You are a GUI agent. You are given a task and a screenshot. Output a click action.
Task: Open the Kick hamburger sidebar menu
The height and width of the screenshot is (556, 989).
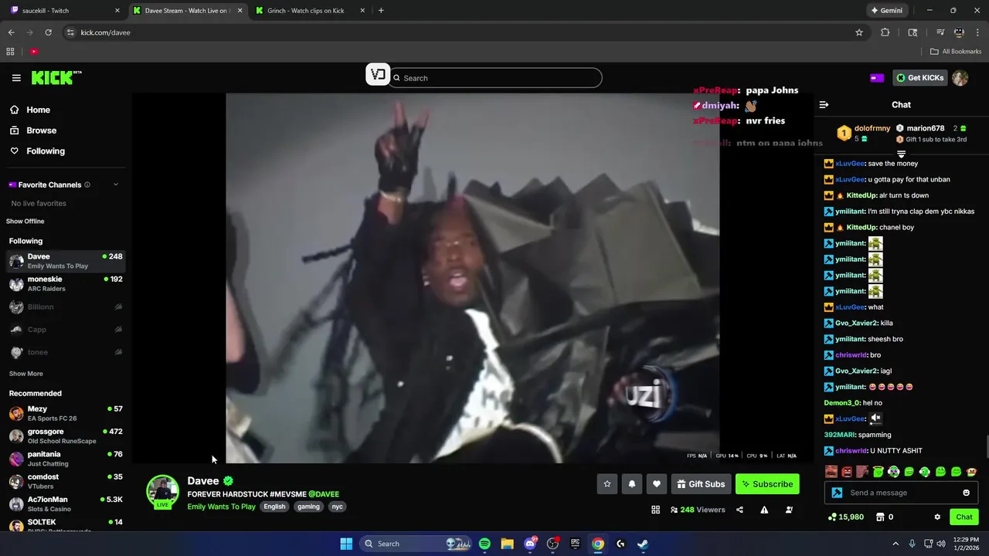(x=16, y=78)
